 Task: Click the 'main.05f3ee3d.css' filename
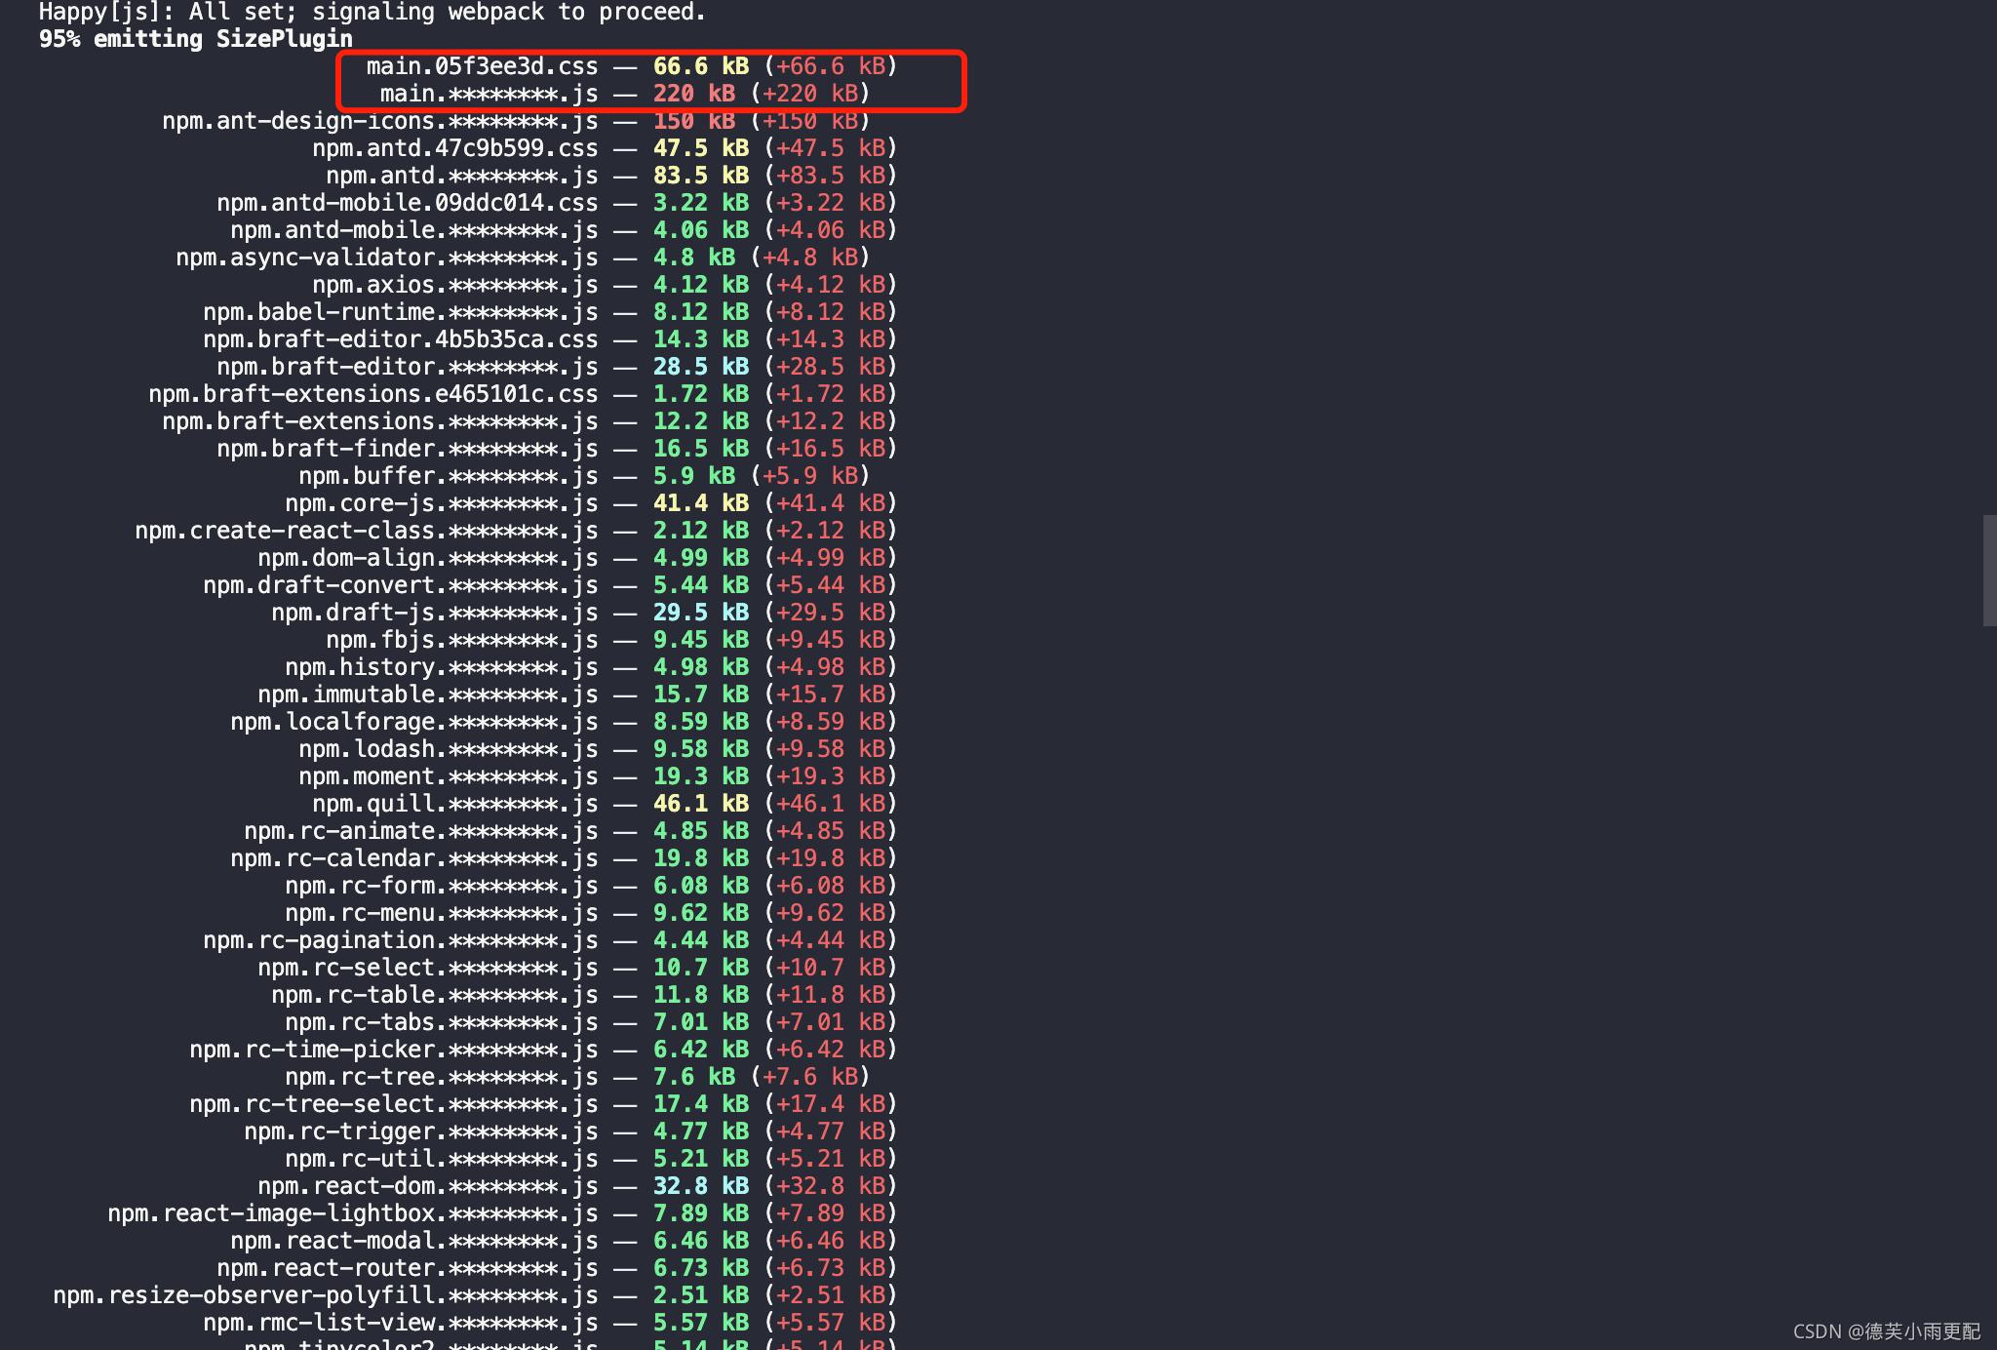482,66
